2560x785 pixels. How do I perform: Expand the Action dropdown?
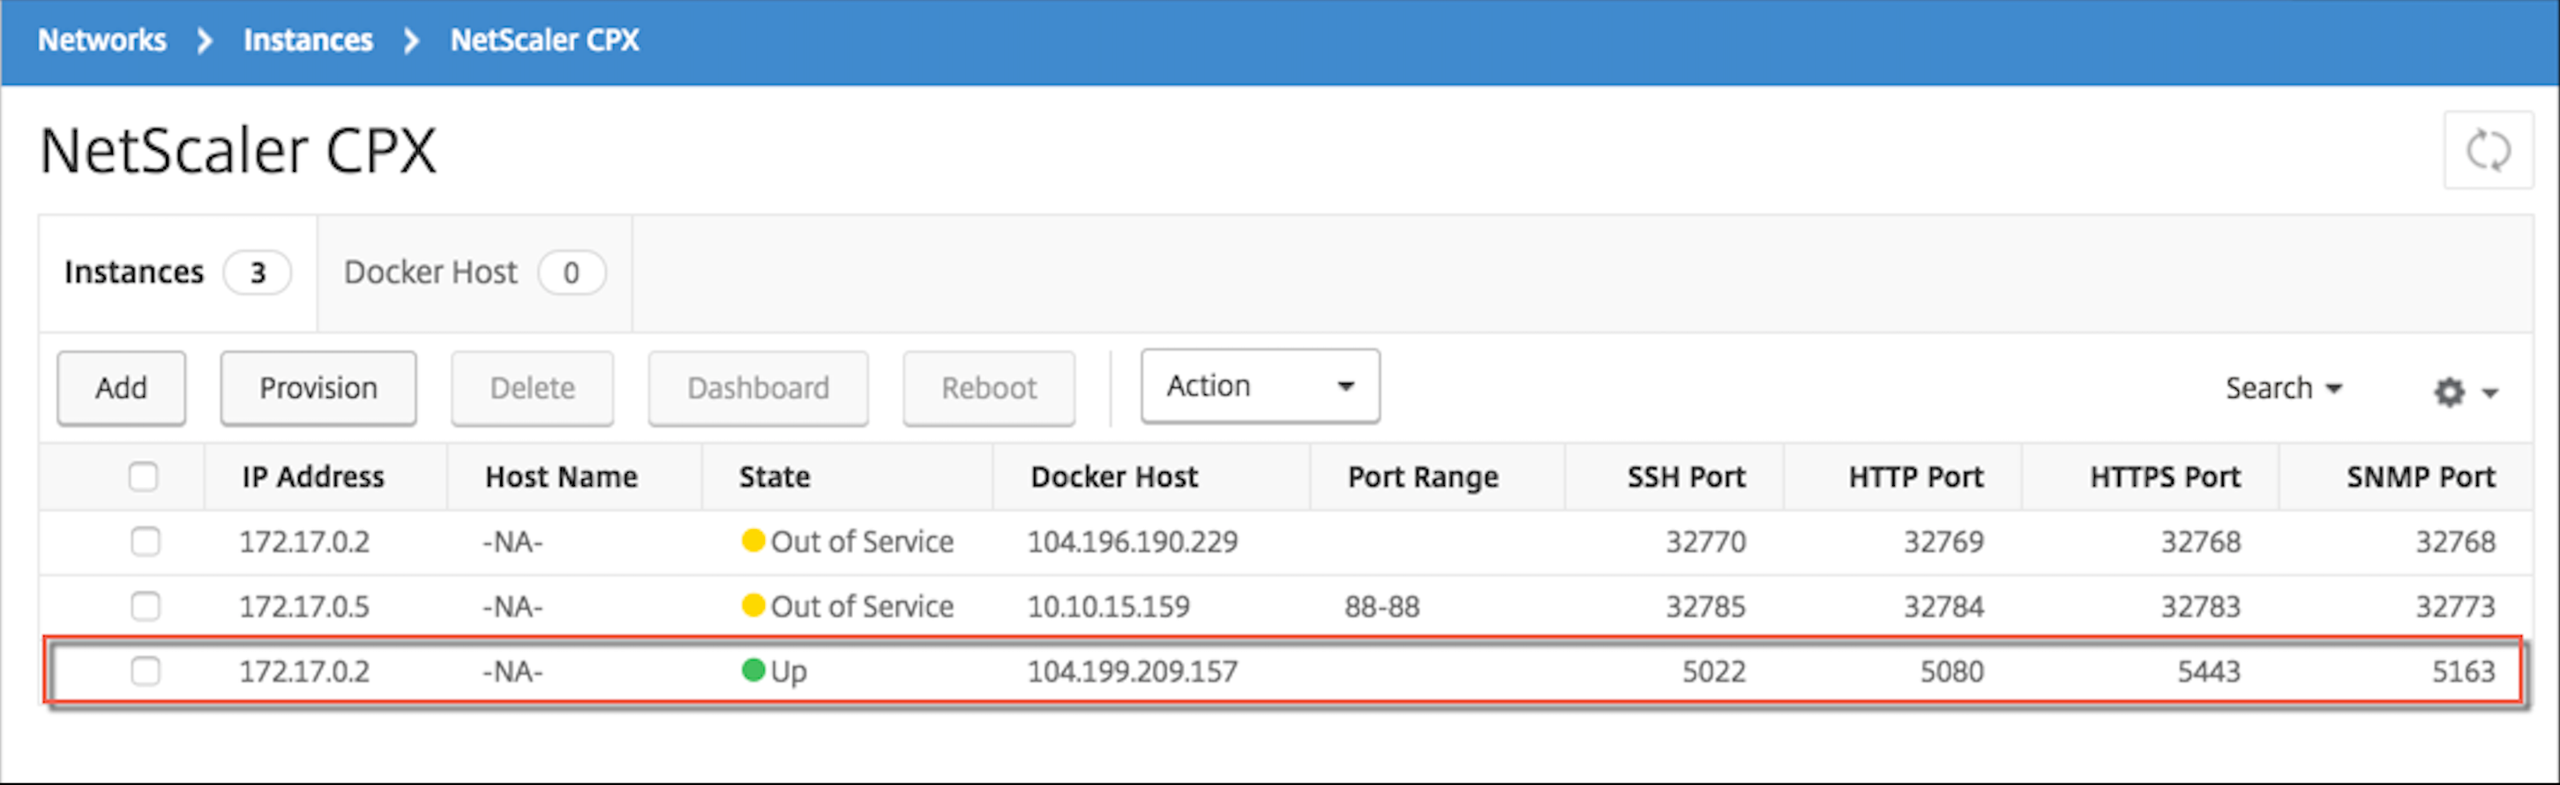click(x=1259, y=385)
